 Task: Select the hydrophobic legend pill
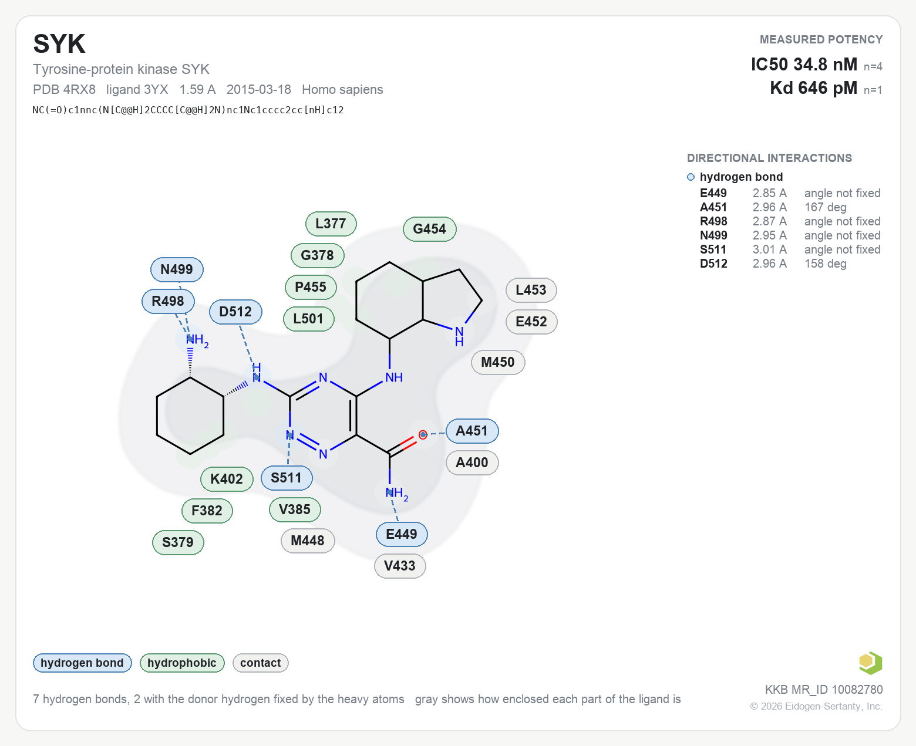(x=182, y=663)
